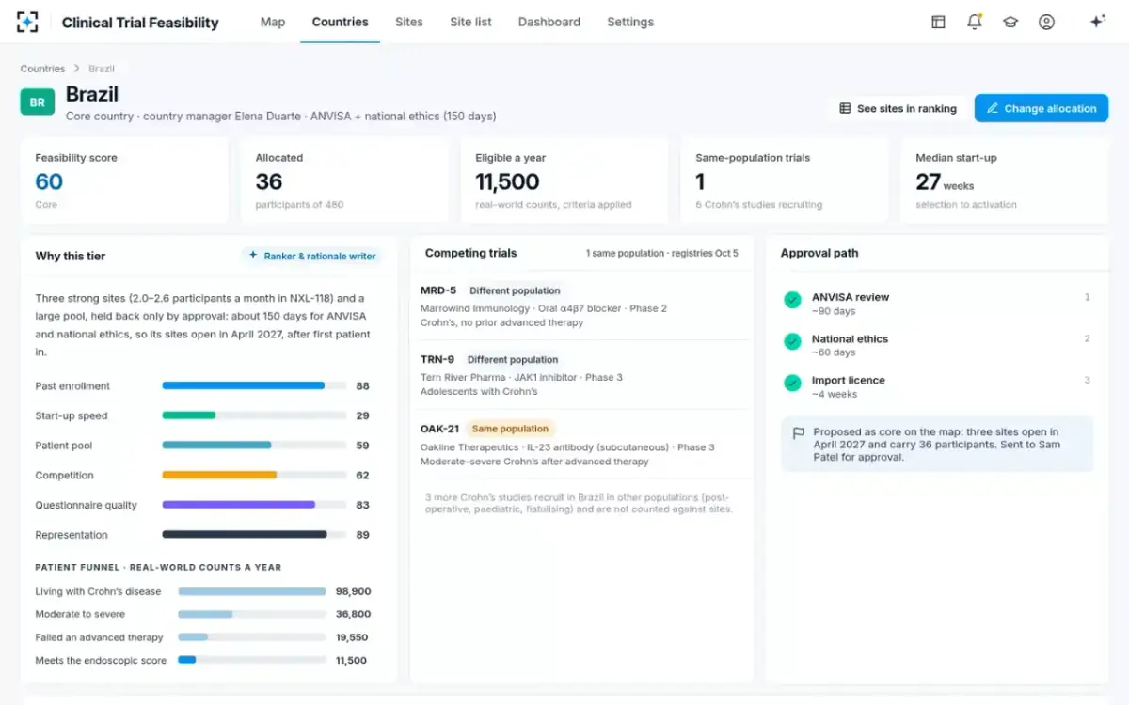Click the National ethics green check icon

click(x=792, y=341)
